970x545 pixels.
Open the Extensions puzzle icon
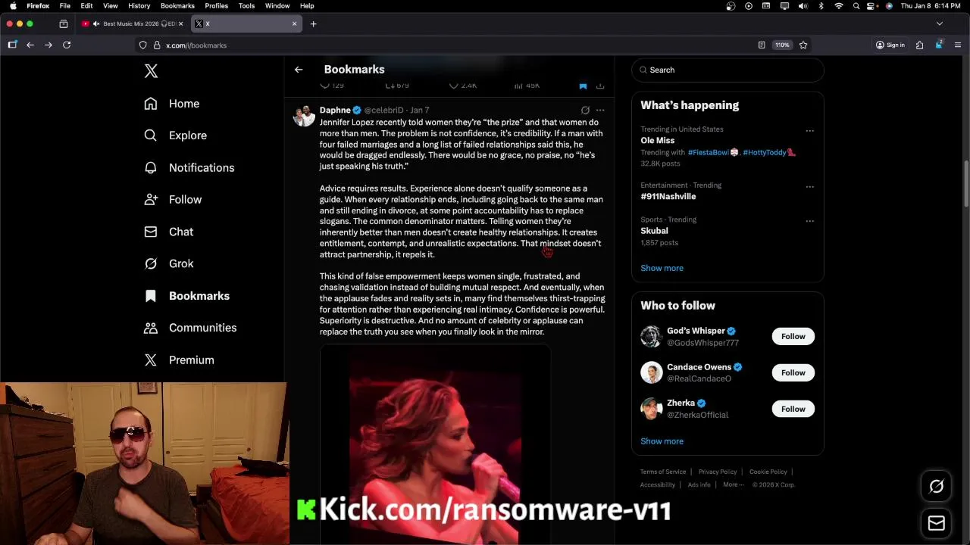(x=919, y=45)
